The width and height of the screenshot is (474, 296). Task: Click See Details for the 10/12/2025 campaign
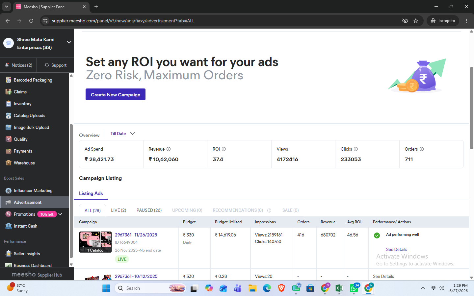[x=383, y=276]
